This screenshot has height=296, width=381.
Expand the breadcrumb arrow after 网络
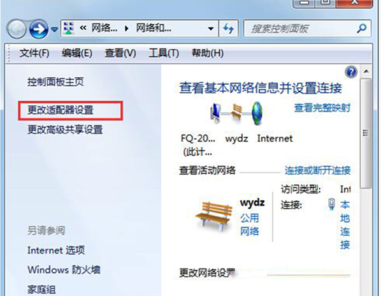[127, 29]
